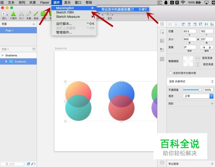Distribute layers horizontally icon

coord(170,24)
